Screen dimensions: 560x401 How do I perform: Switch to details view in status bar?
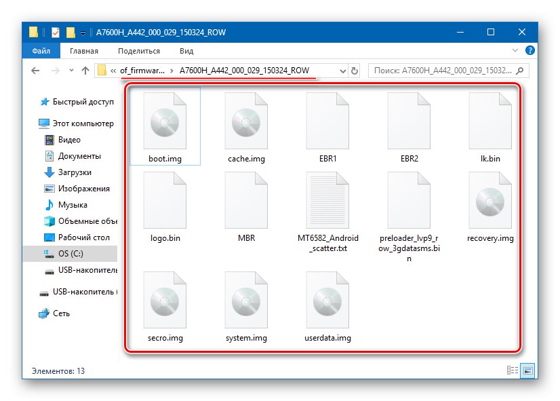pos(512,370)
